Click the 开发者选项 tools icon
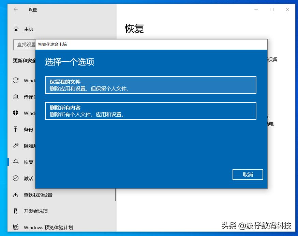The width and height of the screenshot is (298, 236). [x=16, y=211]
